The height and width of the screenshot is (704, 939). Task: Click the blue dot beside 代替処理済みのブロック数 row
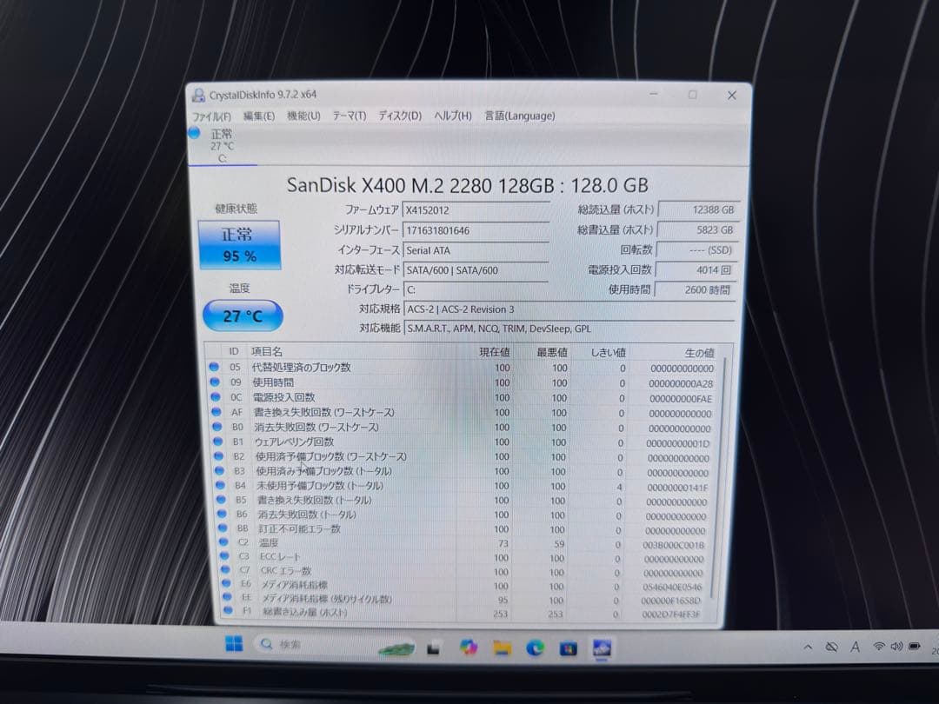coord(214,367)
